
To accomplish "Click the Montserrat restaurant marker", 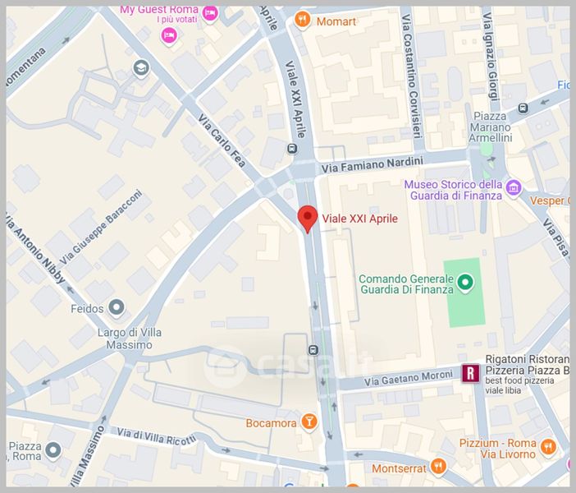I will pos(438,467).
